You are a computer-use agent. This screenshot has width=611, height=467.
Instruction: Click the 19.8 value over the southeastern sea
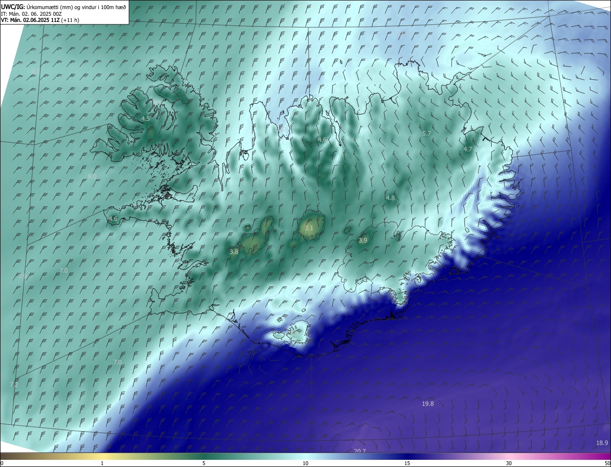[428, 404]
